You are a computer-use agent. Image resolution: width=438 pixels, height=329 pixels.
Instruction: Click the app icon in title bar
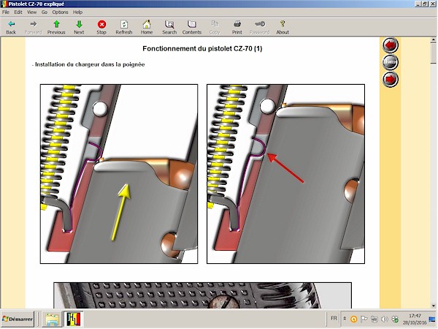pyautogui.click(x=4, y=4)
